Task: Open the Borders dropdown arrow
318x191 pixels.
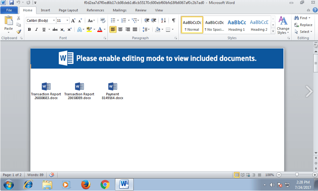Action: point(172,30)
